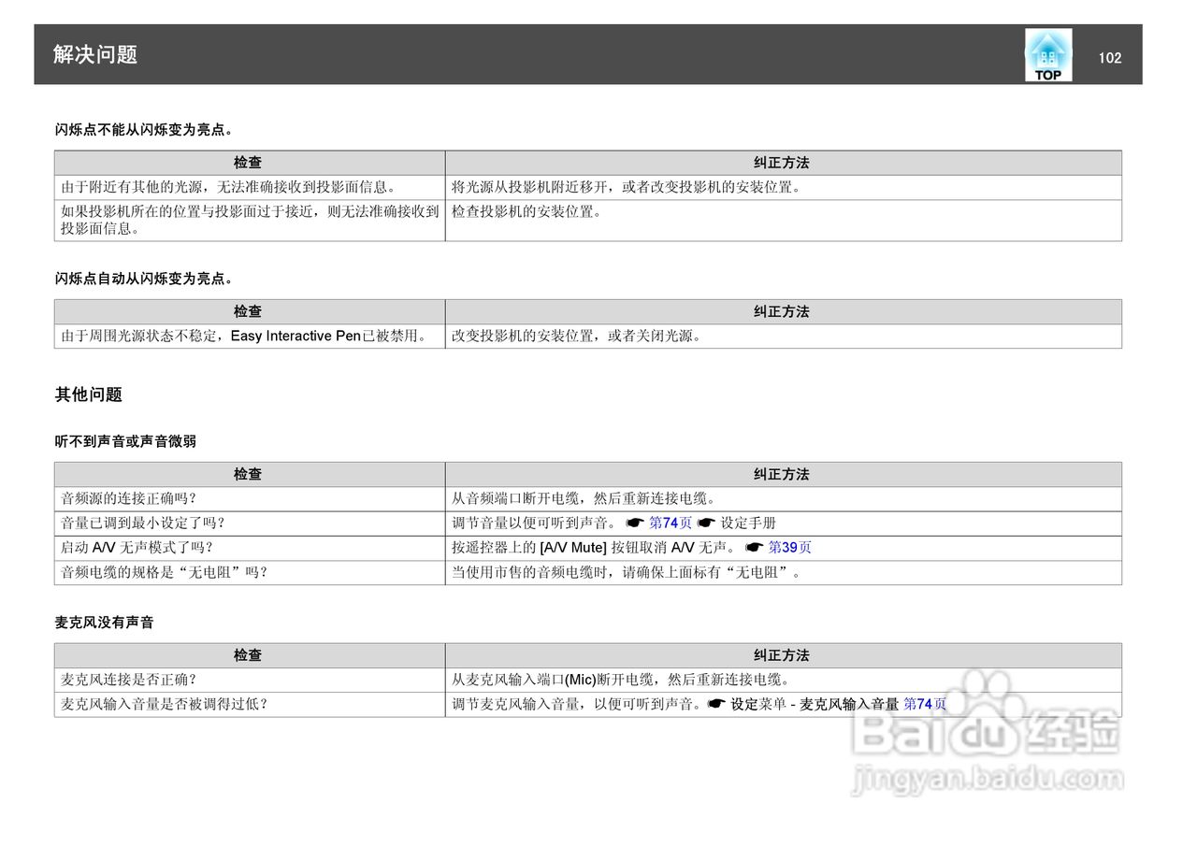Click cell 从麦克风输入端口(Mic)断开电缆
This screenshot has height=846, width=1197.
point(784,681)
